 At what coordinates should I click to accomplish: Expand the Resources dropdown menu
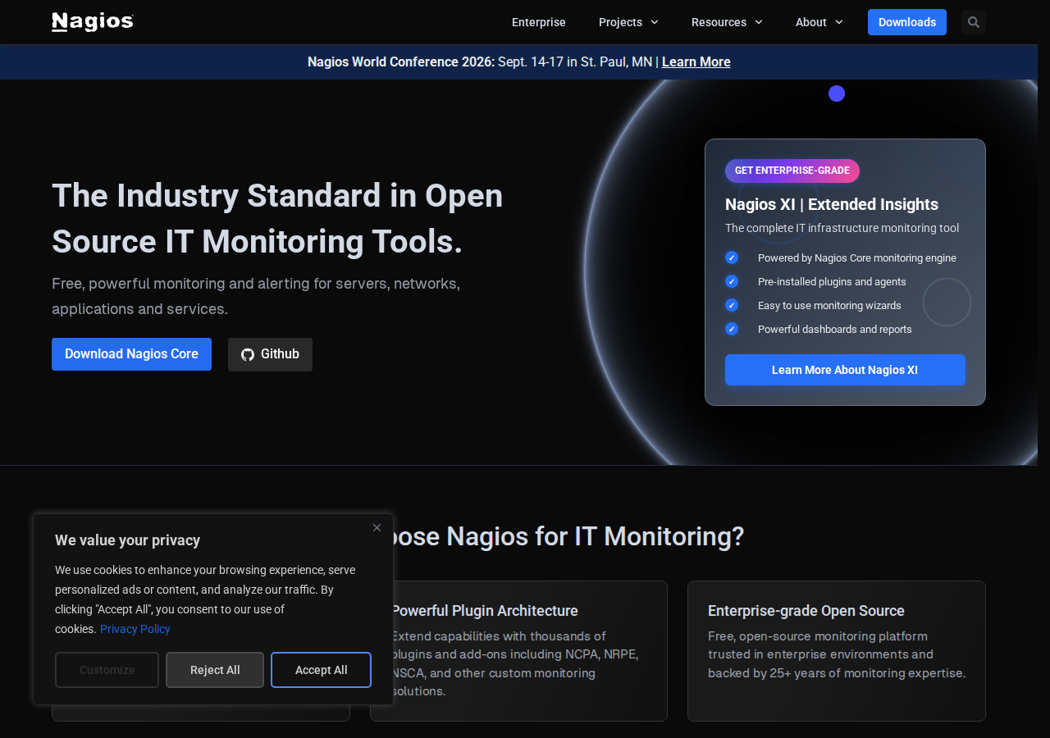click(x=727, y=22)
